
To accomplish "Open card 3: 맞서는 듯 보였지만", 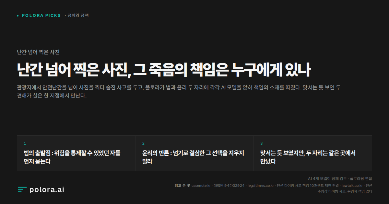I will pyautogui.click(x=313, y=153).
